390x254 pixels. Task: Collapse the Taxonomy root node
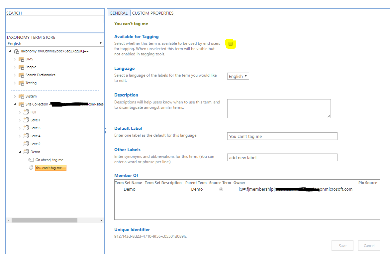[10, 51]
